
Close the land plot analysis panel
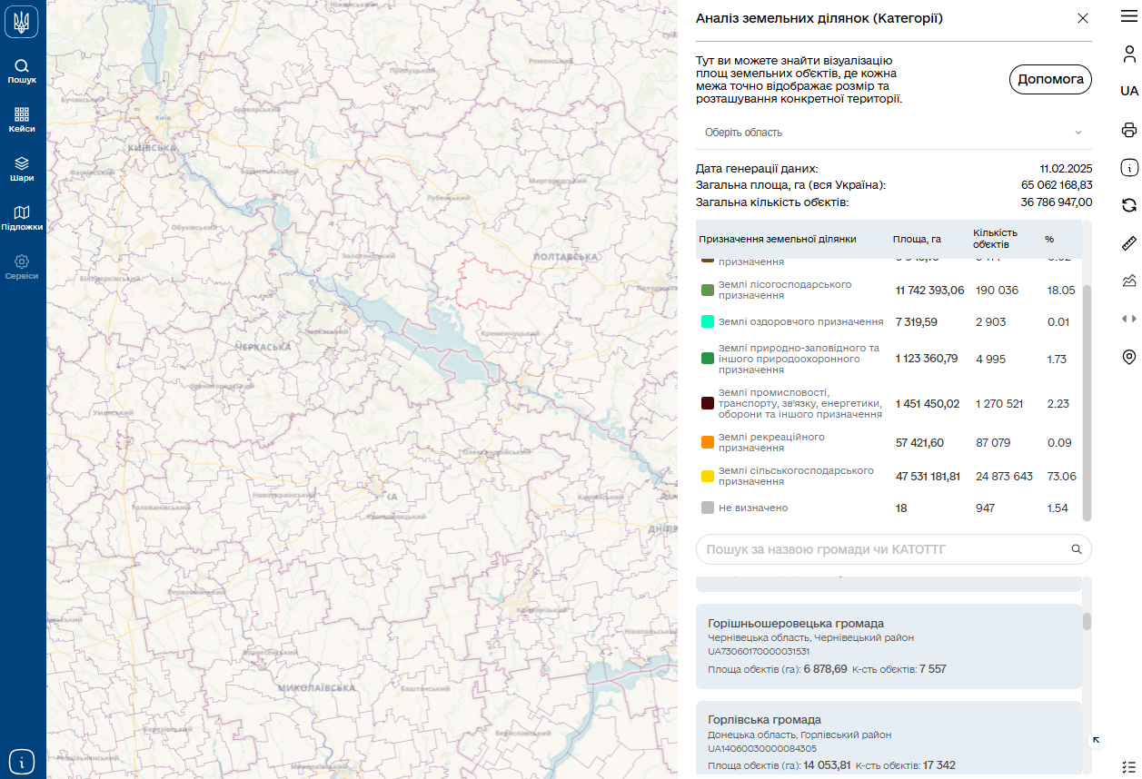(1082, 18)
